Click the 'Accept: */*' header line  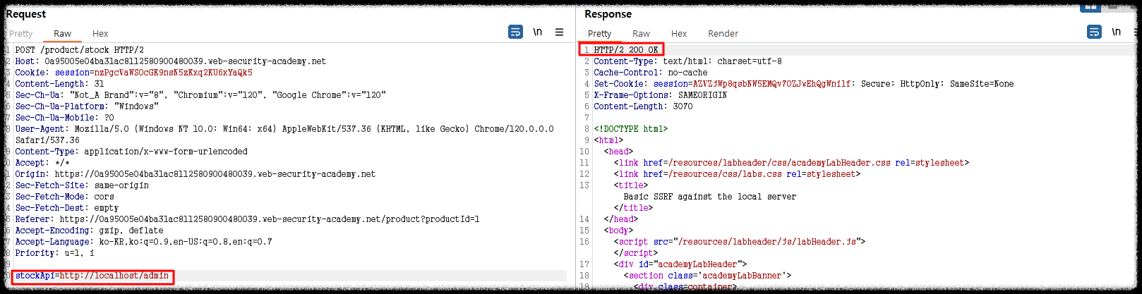(x=42, y=163)
